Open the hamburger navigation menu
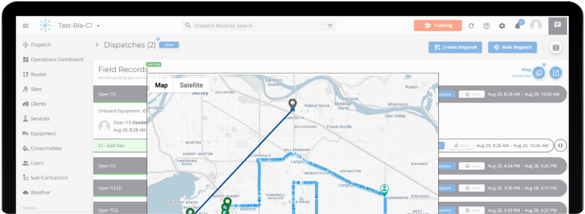The width and height of the screenshot is (585, 214). click(x=26, y=26)
